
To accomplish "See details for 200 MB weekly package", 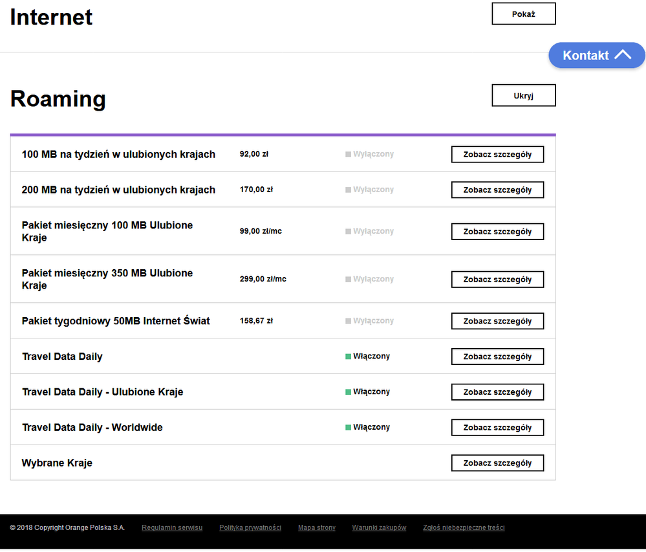I will point(497,190).
